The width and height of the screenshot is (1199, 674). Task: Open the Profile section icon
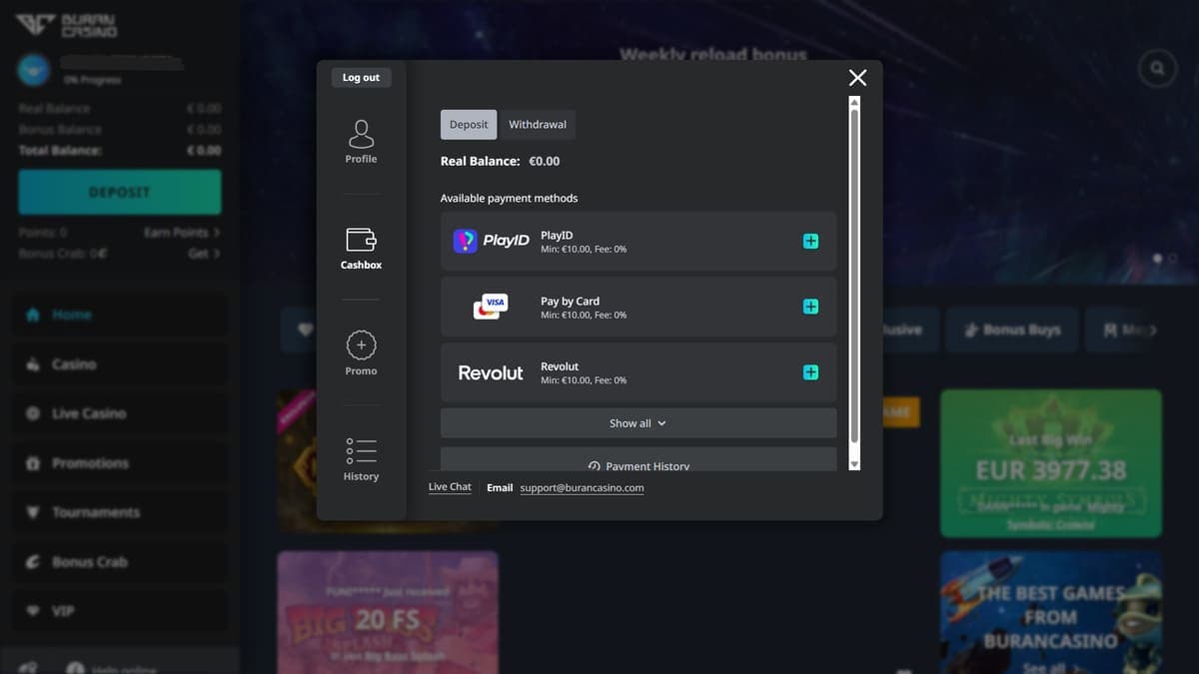click(361, 133)
